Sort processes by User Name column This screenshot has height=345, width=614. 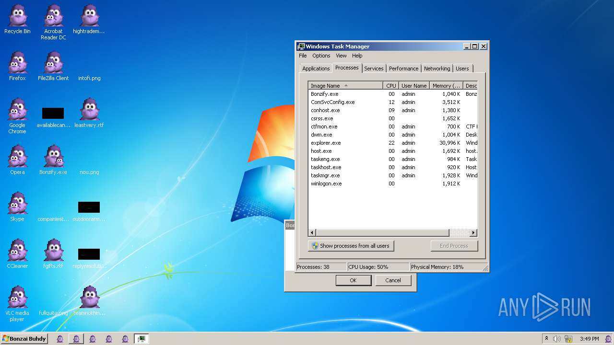(x=414, y=86)
